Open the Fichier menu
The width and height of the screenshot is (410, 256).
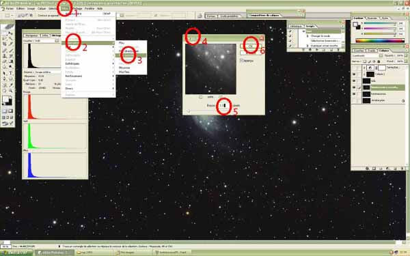[10, 9]
